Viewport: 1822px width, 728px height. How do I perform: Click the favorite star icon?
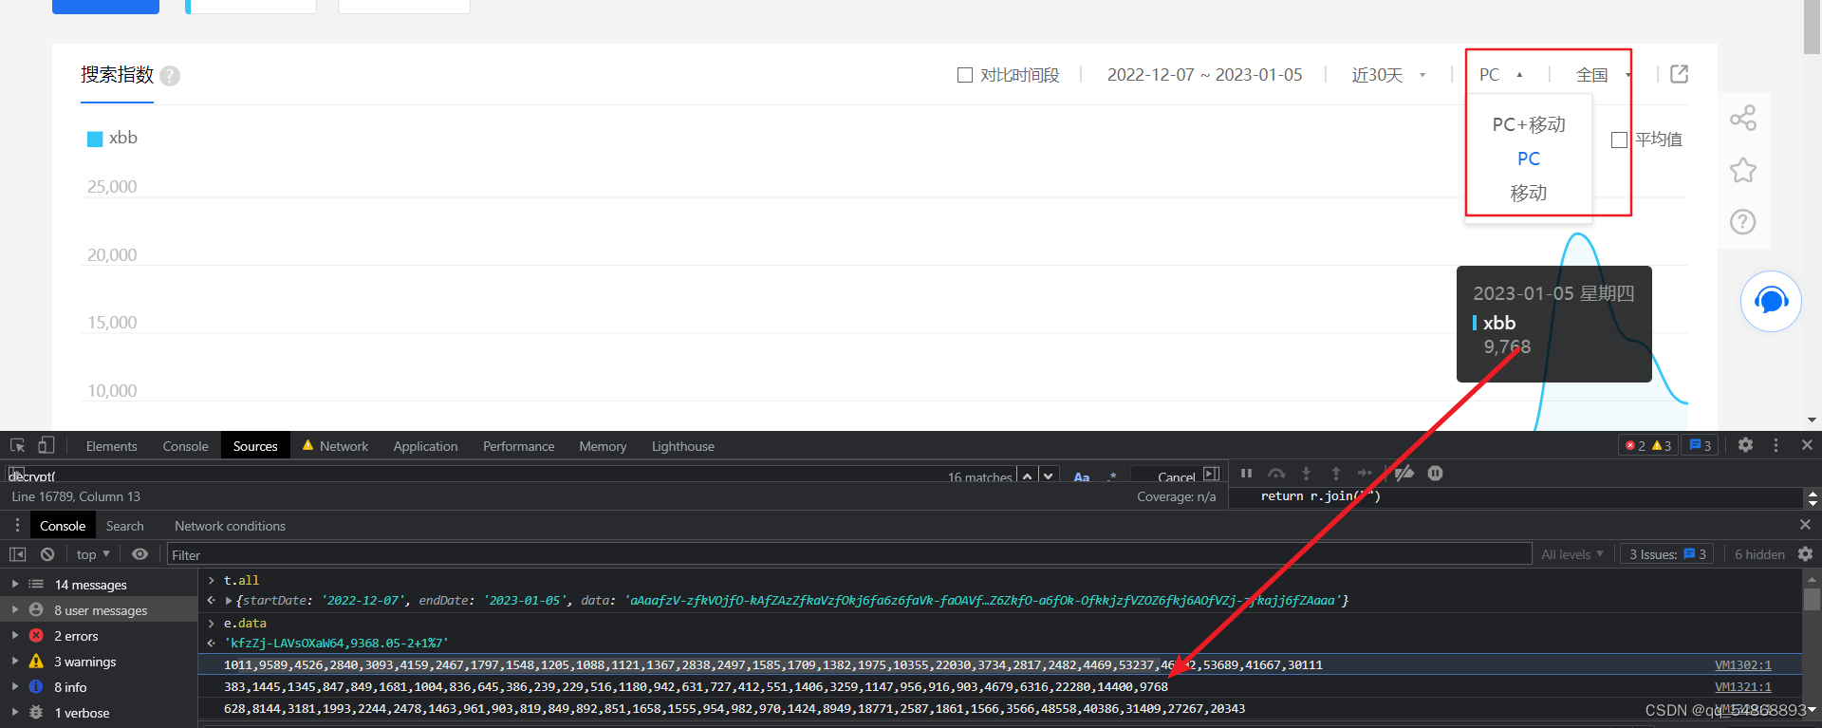click(1743, 171)
